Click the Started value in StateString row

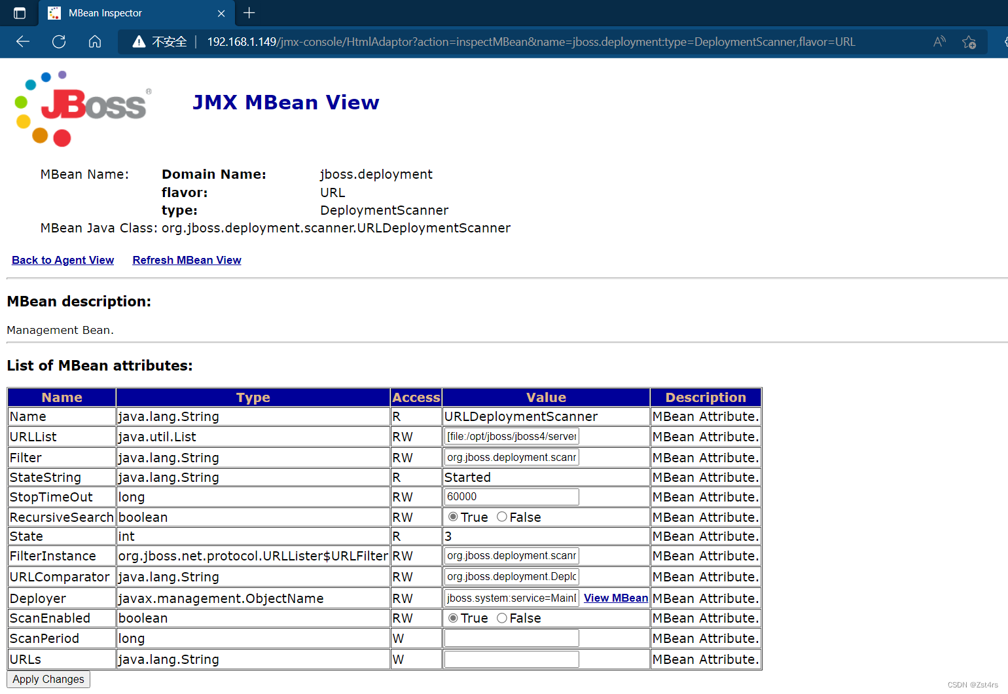pos(547,477)
